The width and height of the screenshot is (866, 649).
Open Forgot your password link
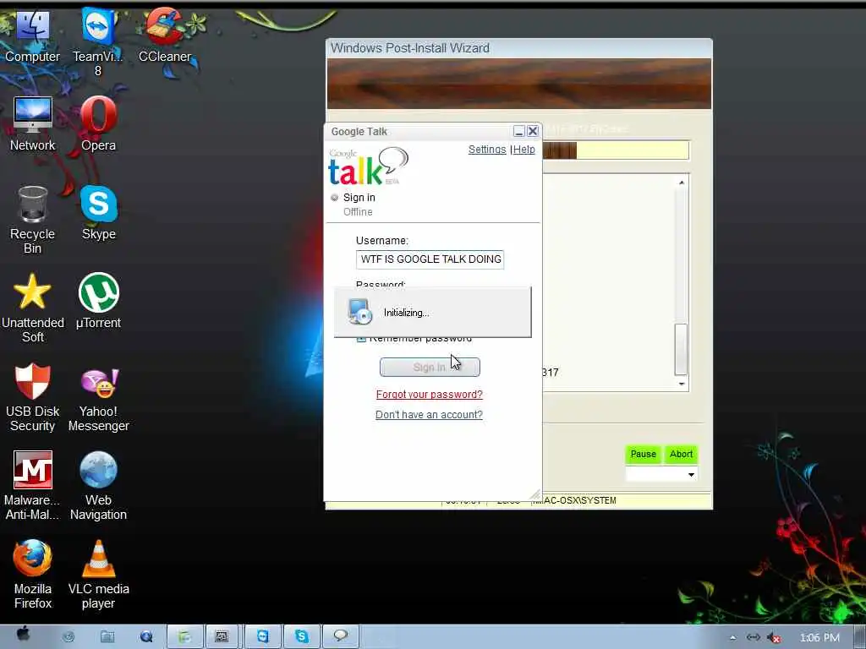(429, 395)
